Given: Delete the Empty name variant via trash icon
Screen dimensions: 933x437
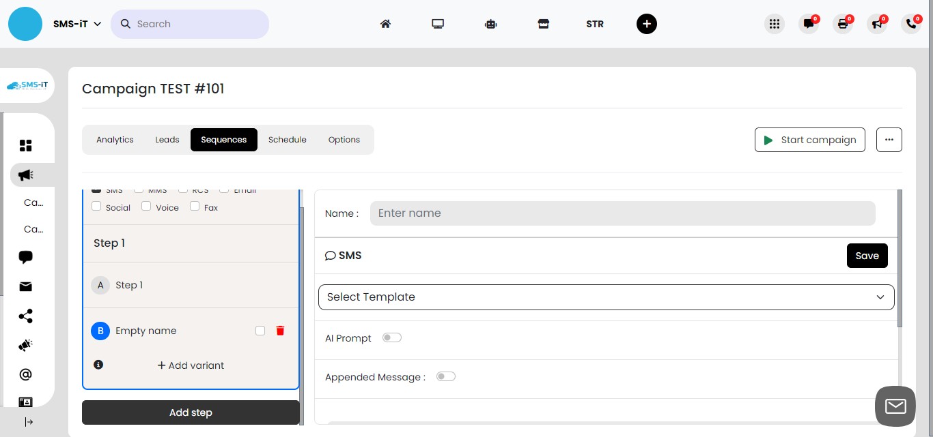Looking at the screenshot, I should pyautogui.click(x=280, y=331).
